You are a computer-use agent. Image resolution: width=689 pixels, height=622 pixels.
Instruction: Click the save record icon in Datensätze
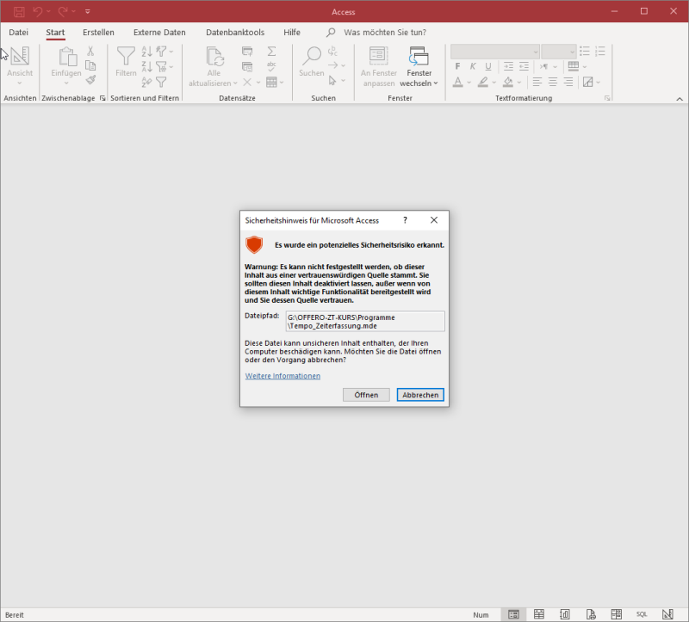coord(247,67)
